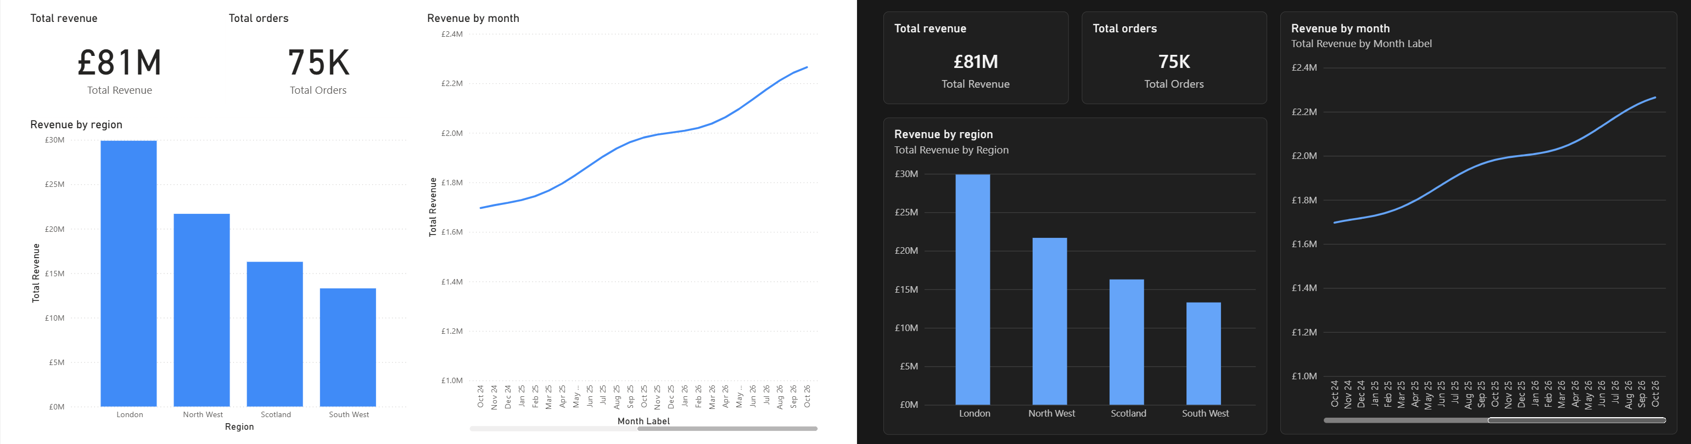This screenshot has height=444, width=1691.
Task: Pick the South West bar in the light dashboard
Action: tap(348, 348)
